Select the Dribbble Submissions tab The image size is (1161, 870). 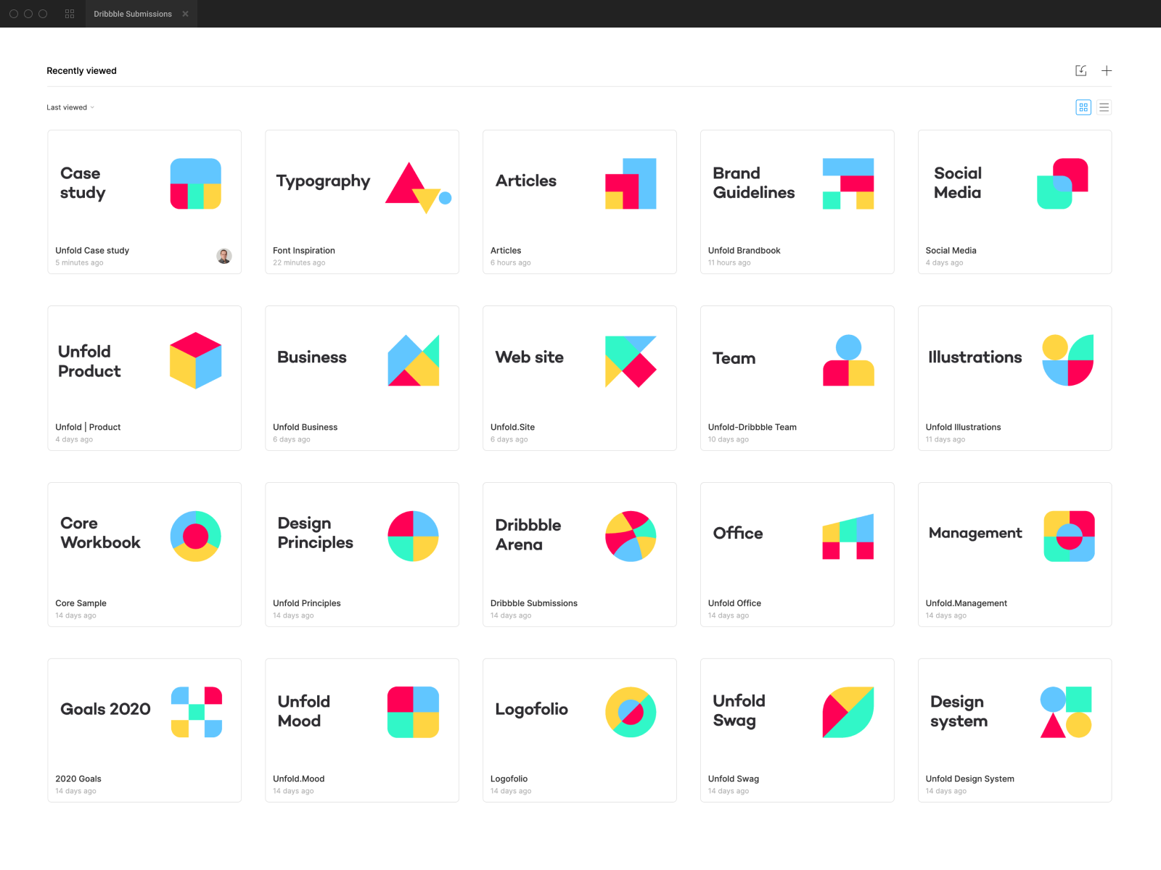click(x=131, y=14)
